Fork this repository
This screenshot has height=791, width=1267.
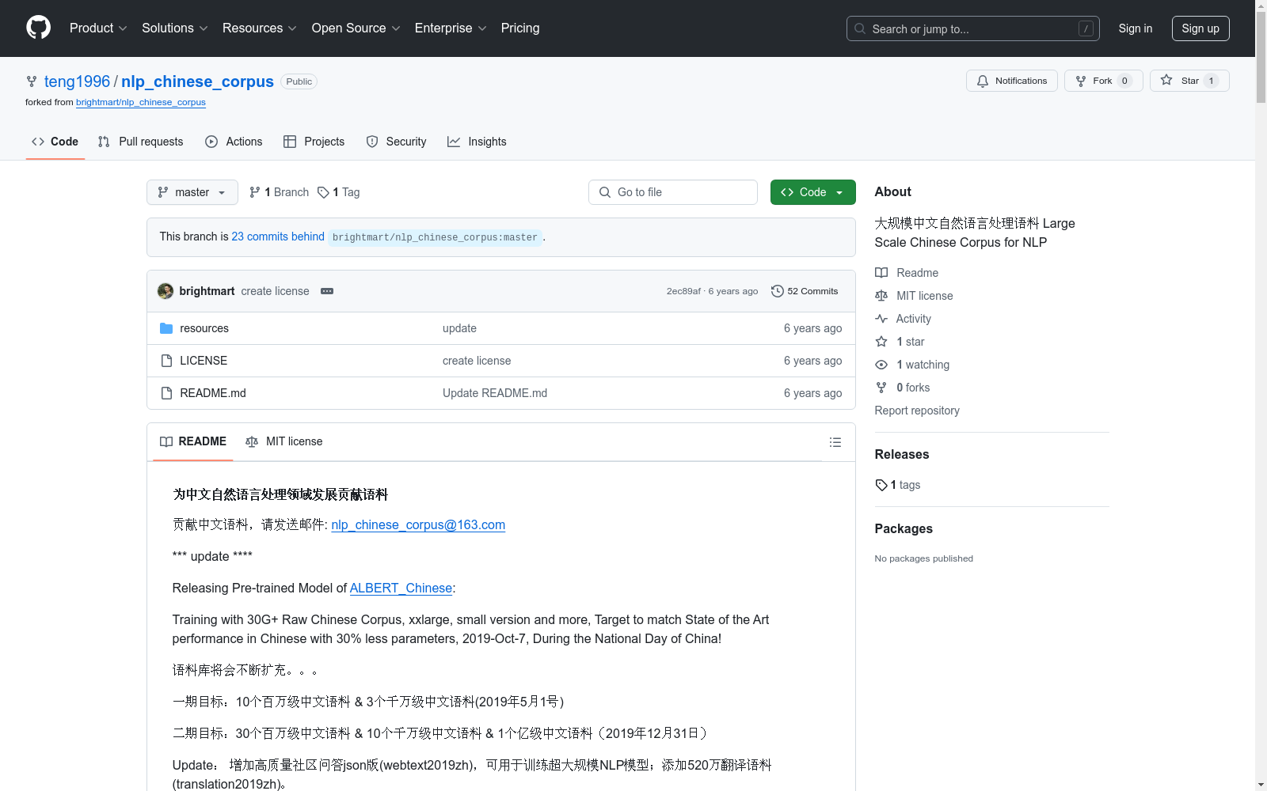click(x=1103, y=81)
